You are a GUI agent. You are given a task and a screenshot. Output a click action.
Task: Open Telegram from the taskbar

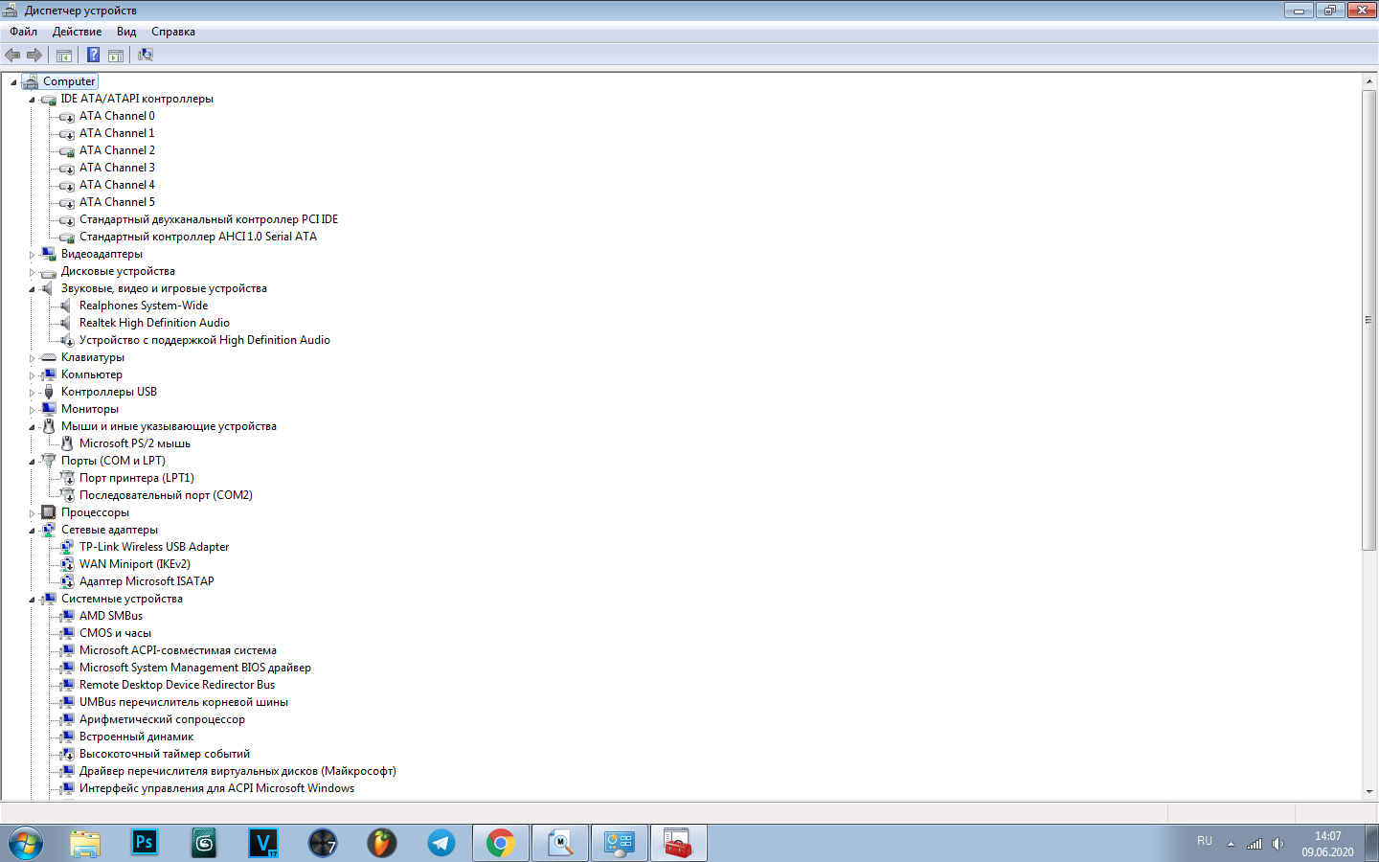click(x=441, y=843)
